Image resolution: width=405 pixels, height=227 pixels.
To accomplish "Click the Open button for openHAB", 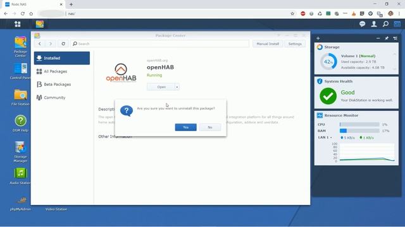I will click(161, 87).
